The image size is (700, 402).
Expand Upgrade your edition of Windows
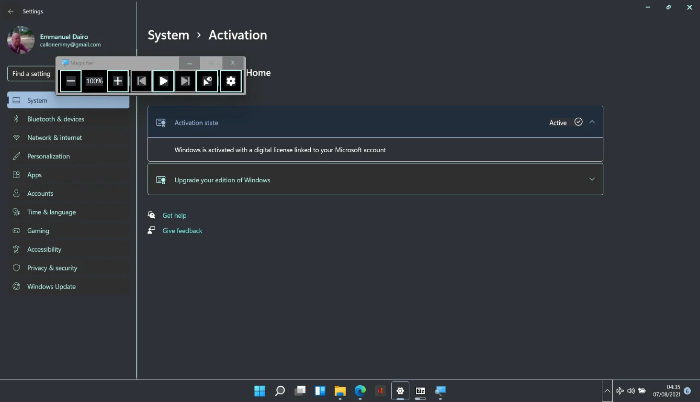(x=592, y=179)
